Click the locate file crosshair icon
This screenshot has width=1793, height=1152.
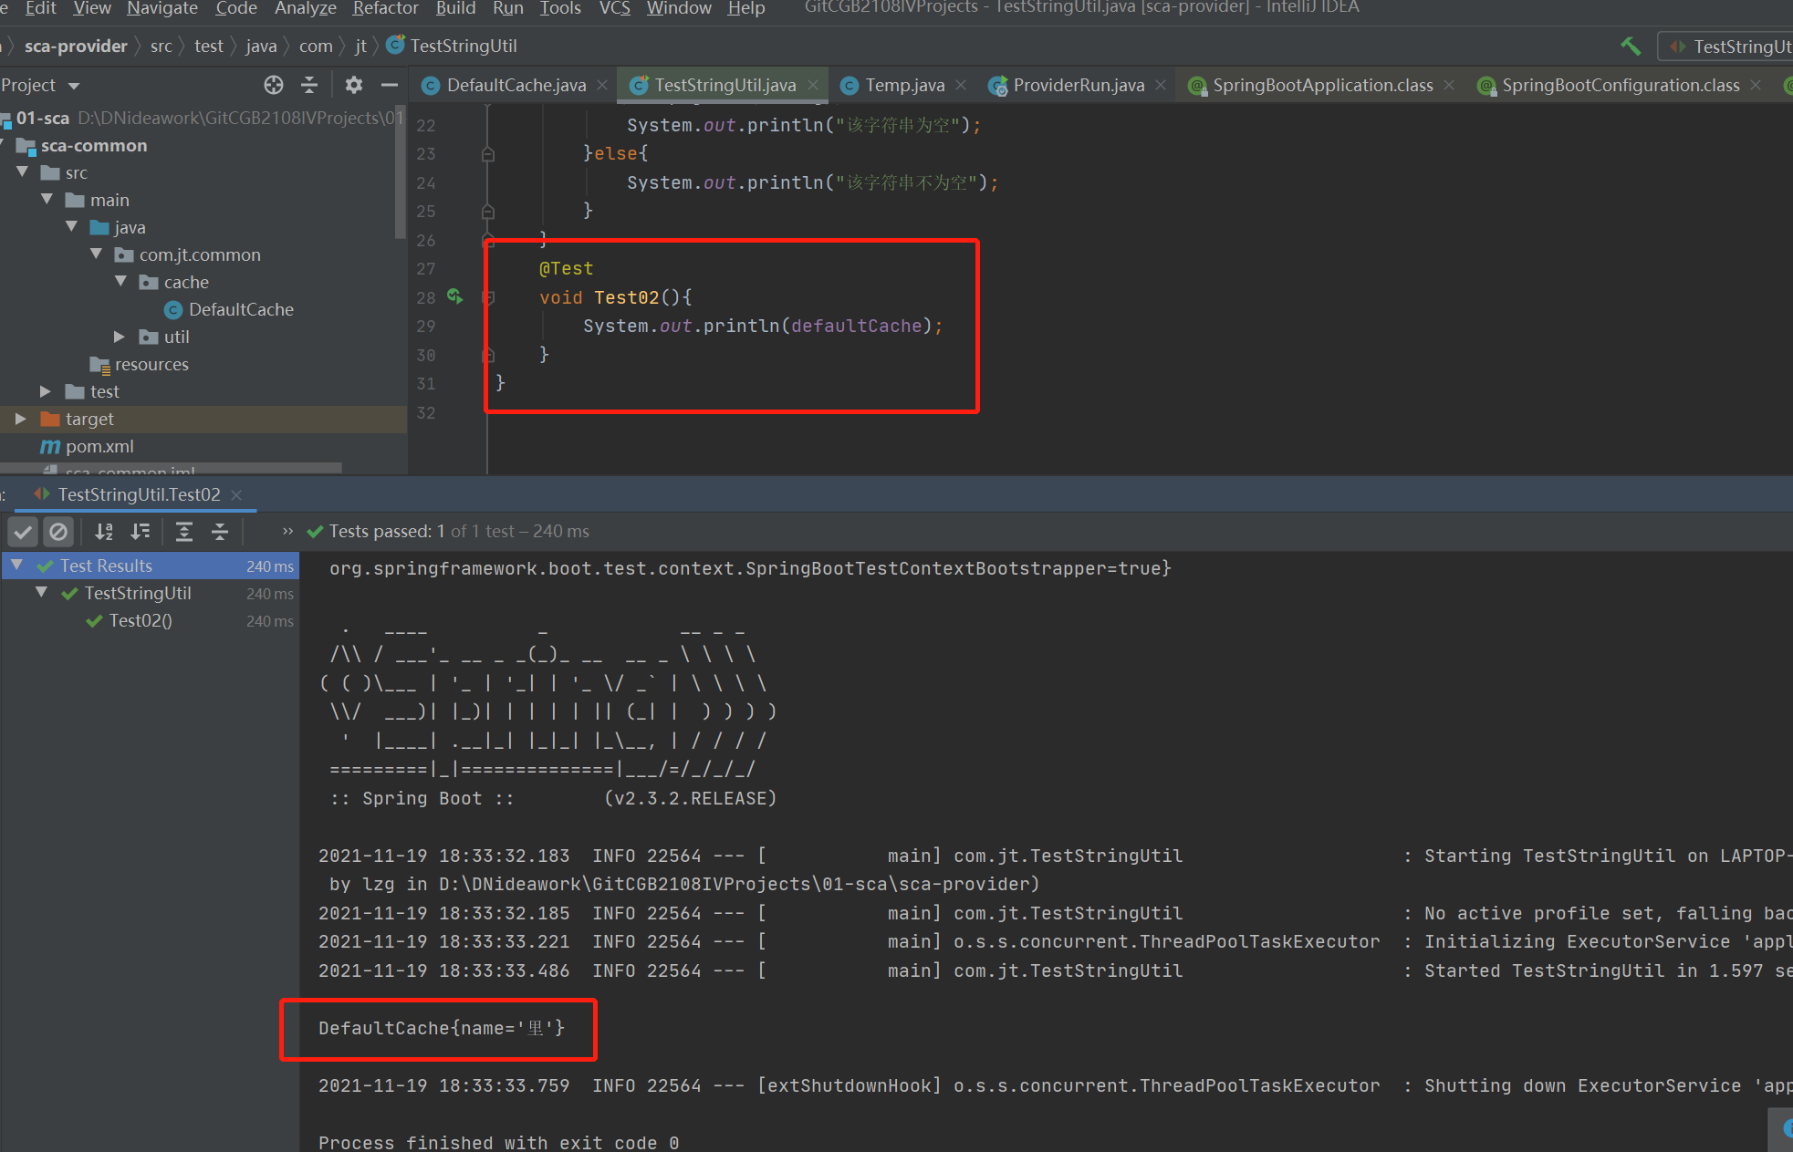pyautogui.click(x=273, y=85)
